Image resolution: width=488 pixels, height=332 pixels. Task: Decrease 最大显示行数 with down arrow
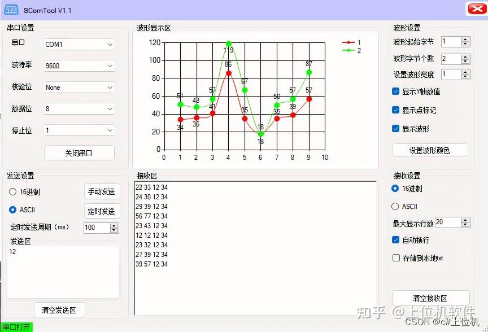465,225
